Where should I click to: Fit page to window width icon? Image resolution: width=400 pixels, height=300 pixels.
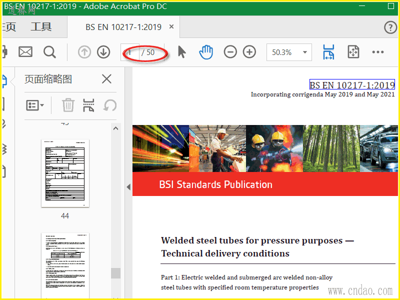(328, 52)
